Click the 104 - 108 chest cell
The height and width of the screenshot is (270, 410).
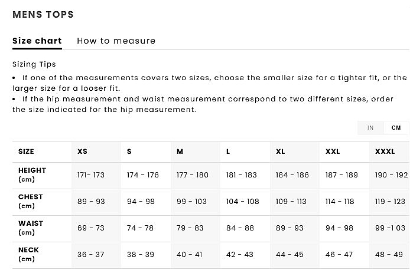point(243,202)
